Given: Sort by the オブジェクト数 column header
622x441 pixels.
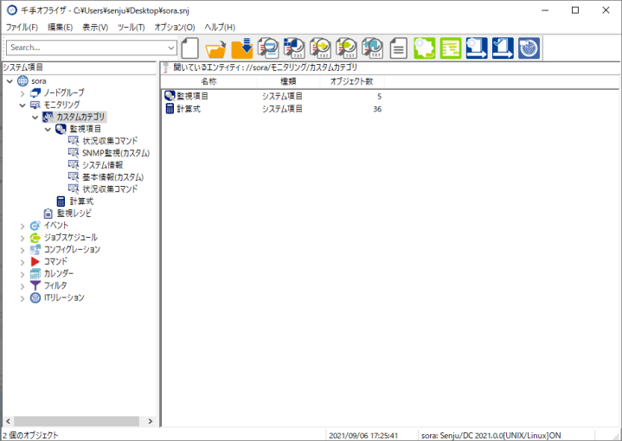Looking at the screenshot, I should (352, 81).
